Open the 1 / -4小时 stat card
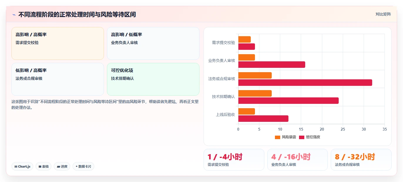 pos(234,160)
